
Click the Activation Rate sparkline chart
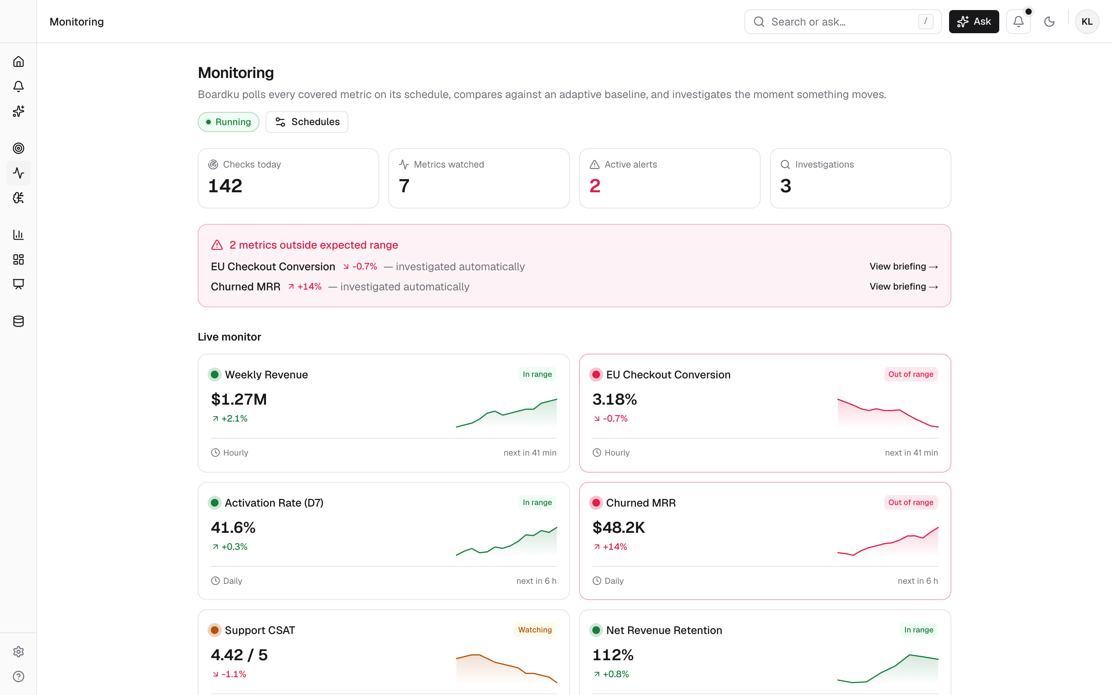506,541
